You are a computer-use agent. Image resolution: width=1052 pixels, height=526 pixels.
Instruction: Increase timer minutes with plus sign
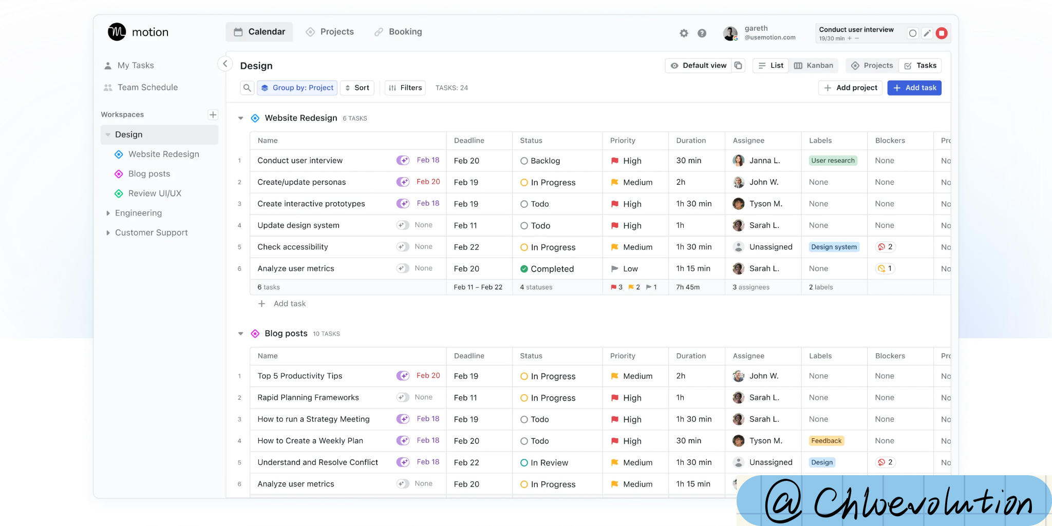[x=850, y=38]
